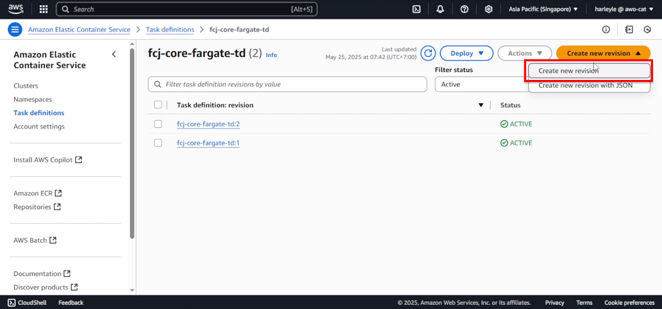662x309 pixels.
Task: Toggle the select-all revisions checkbox
Action: coord(158,105)
